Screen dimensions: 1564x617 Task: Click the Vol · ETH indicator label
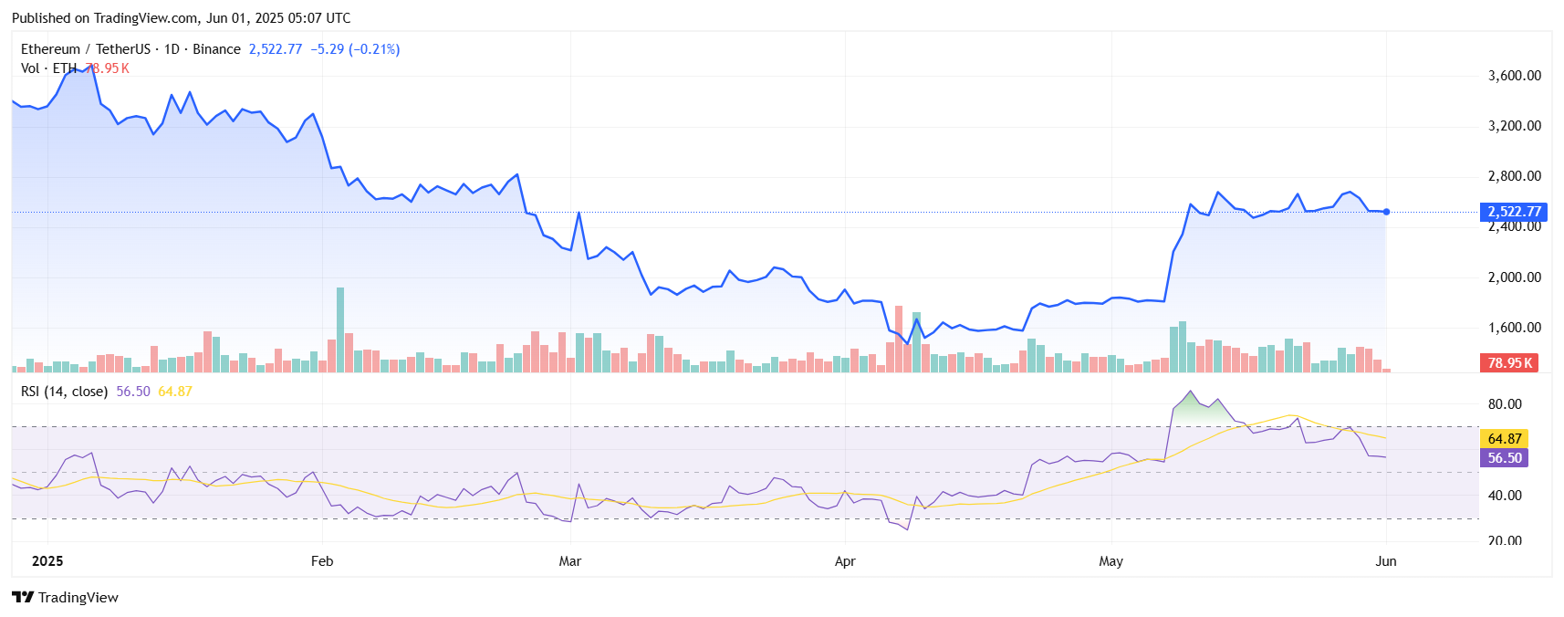[x=48, y=68]
